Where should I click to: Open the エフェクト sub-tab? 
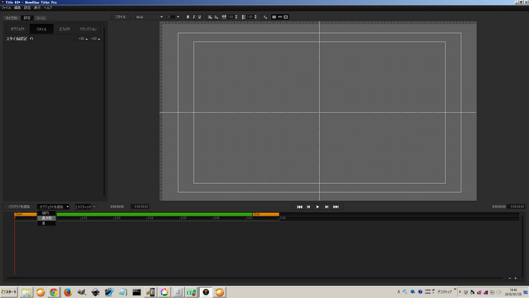(x=65, y=29)
